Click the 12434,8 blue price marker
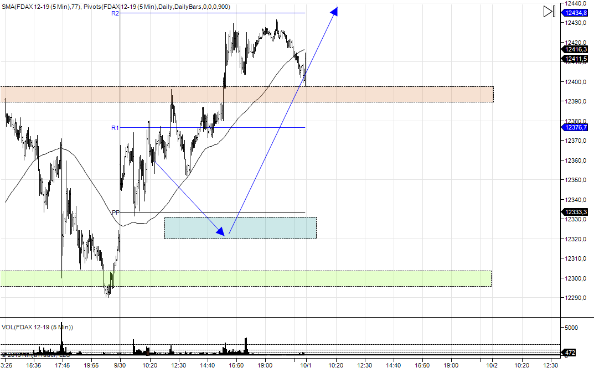Image resolution: width=594 pixels, height=373 pixels. click(577, 12)
